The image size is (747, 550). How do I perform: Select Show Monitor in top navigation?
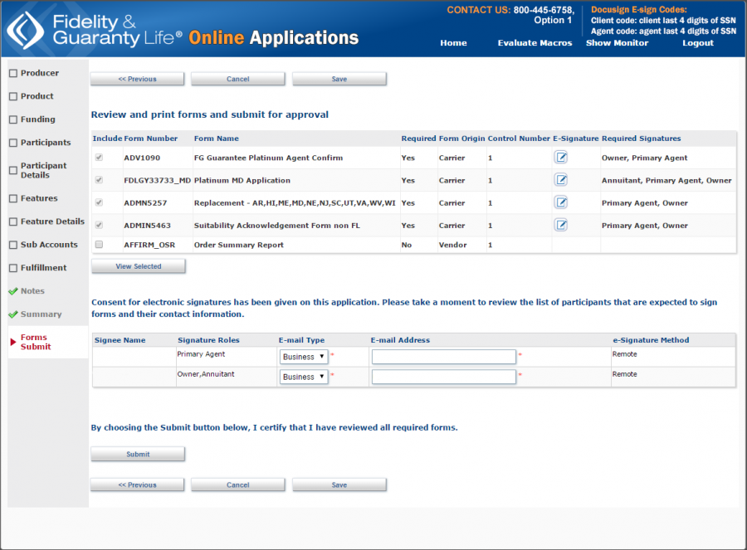point(617,43)
